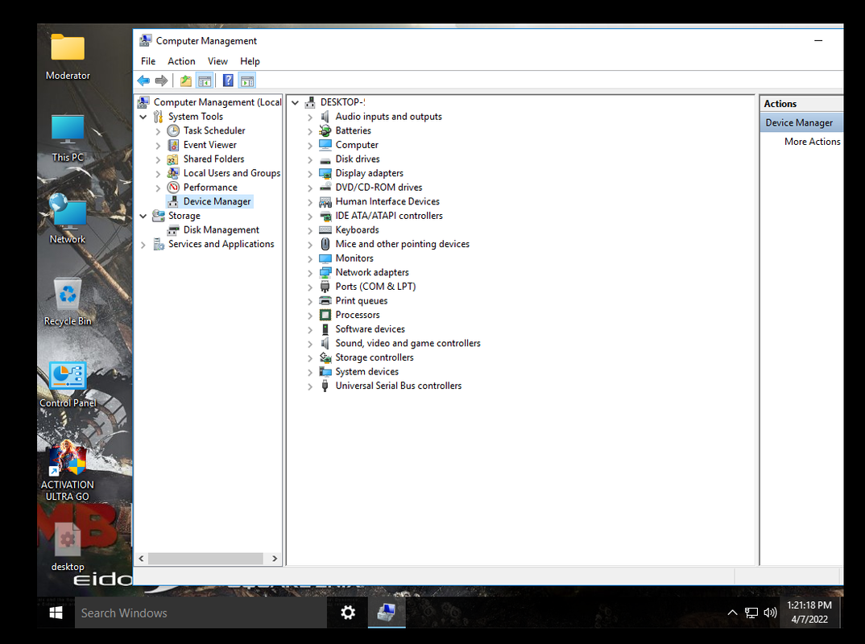The image size is (865, 644).
Task: Click the Shared Folders icon
Action: [x=173, y=159]
